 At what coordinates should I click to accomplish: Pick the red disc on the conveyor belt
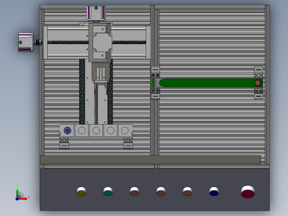click(x=258, y=83)
